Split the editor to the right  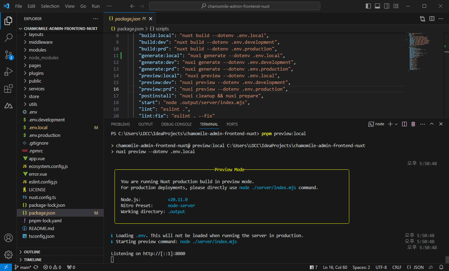431,19
